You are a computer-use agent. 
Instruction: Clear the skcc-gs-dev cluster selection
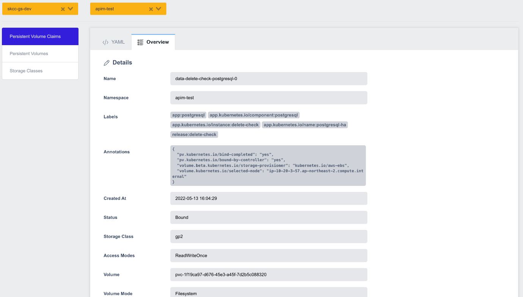tap(63, 9)
